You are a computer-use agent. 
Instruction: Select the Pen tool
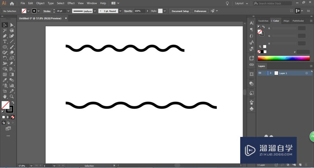5,36
